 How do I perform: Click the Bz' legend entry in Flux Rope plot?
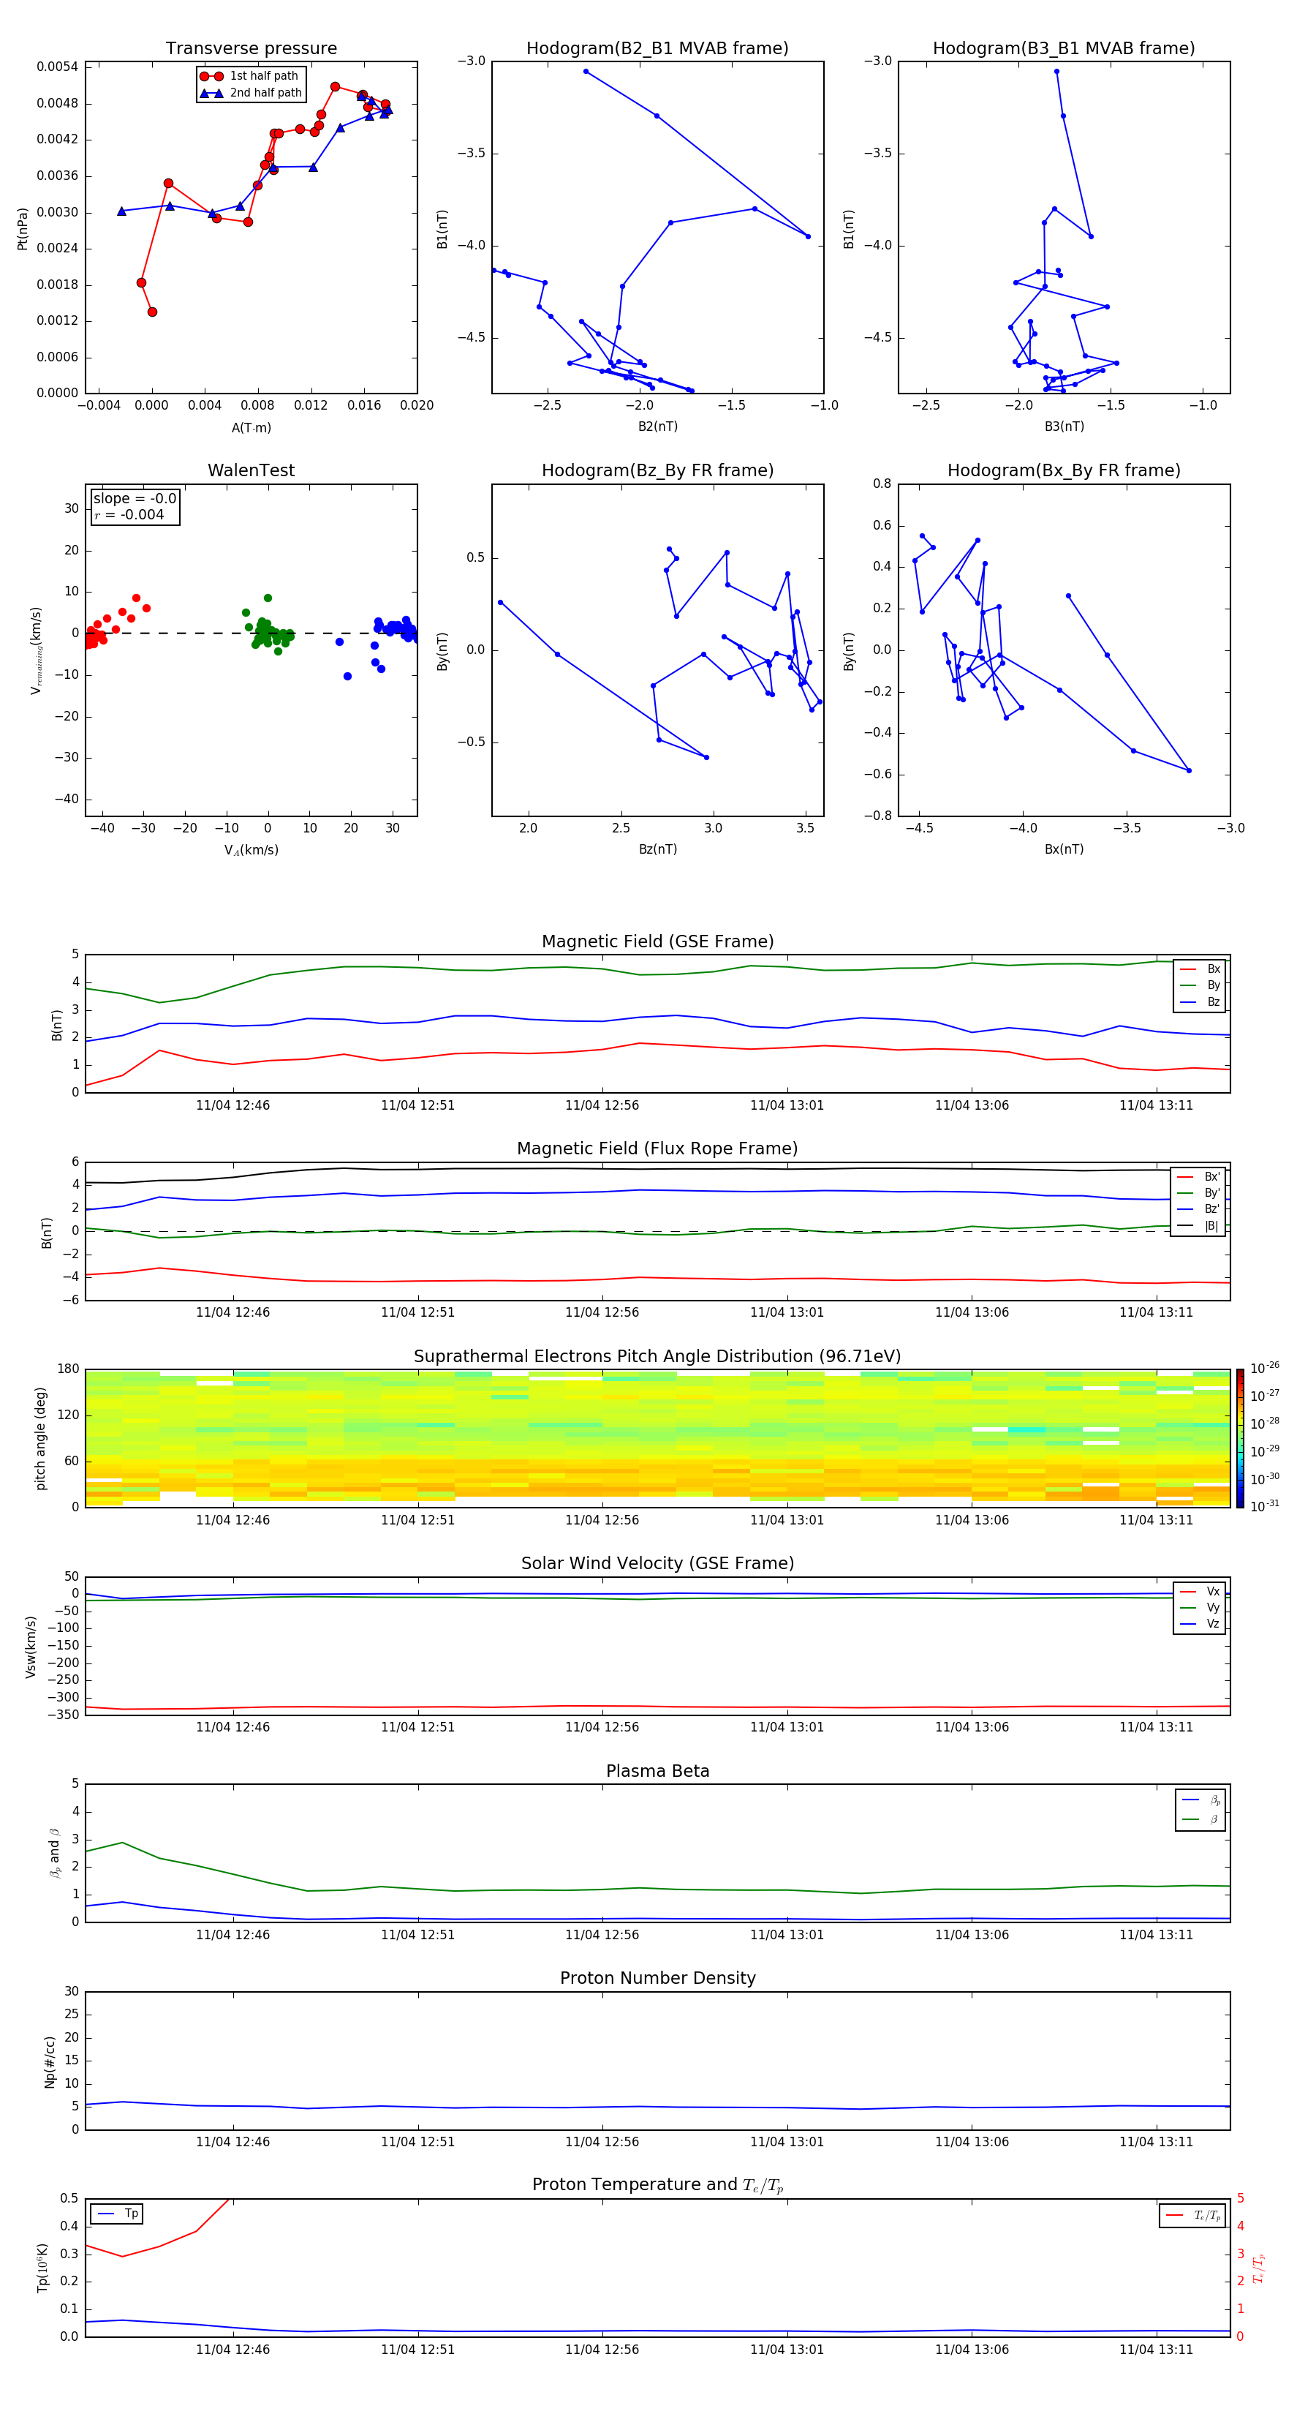(1198, 1209)
